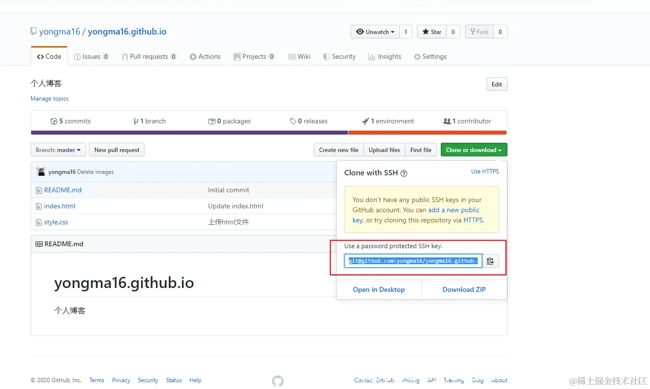Open the README.md file
This screenshot has height=389, width=650.
[x=63, y=190]
